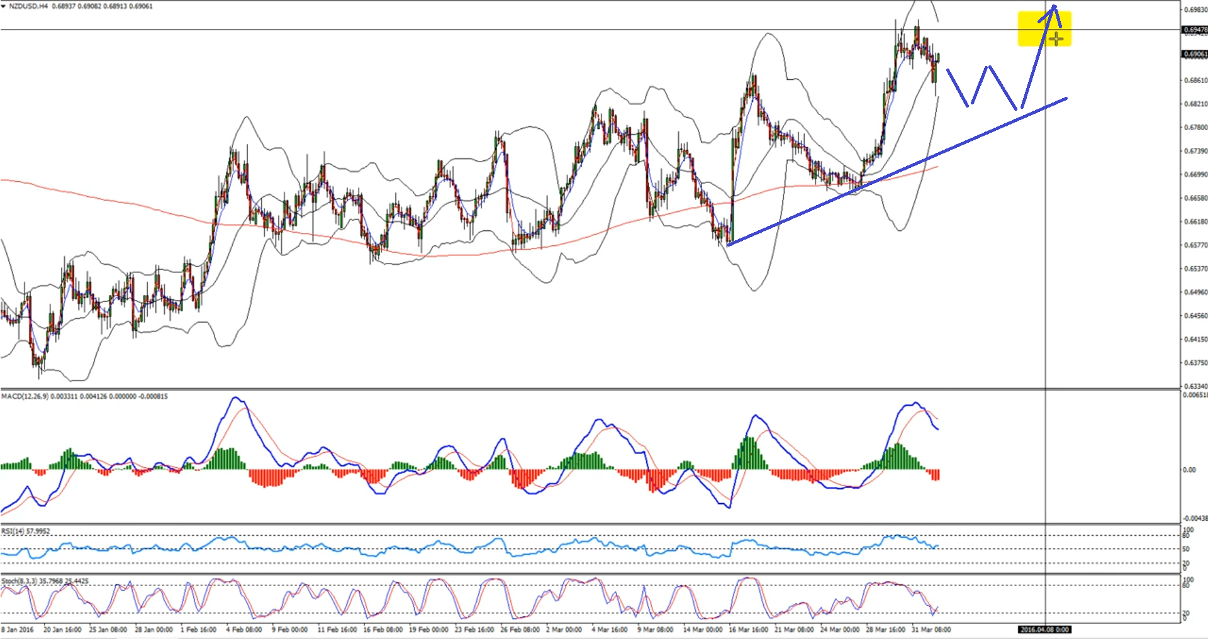The image size is (1208, 639).
Task: Click the NZDUSD,H4 chart title
Action: pyautogui.click(x=29, y=6)
